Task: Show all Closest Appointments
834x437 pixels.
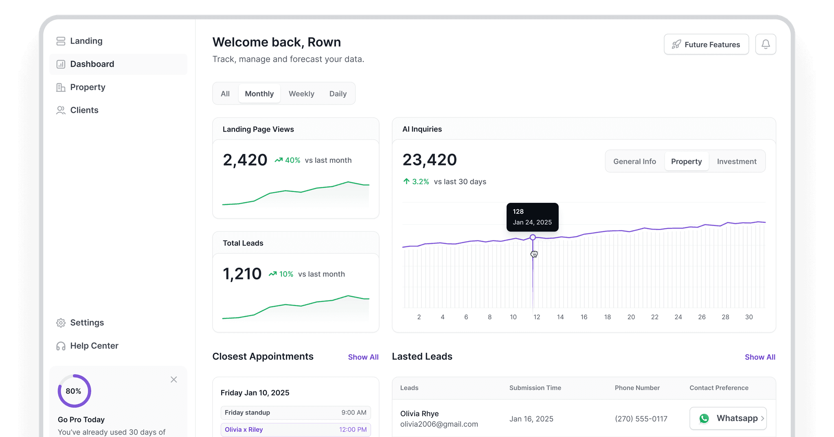Action: tap(363, 357)
